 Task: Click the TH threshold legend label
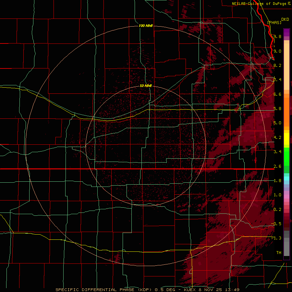point(279,252)
